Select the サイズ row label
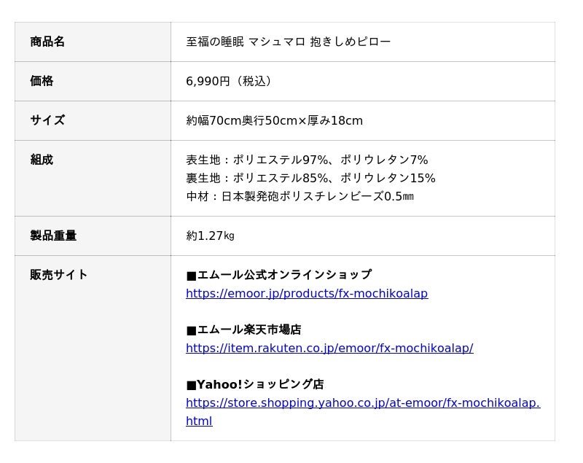This screenshot has width=583, height=463. (x=47, y=120)
